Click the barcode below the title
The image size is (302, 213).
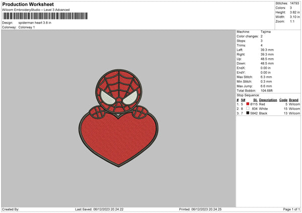click(x=45, y=16)
